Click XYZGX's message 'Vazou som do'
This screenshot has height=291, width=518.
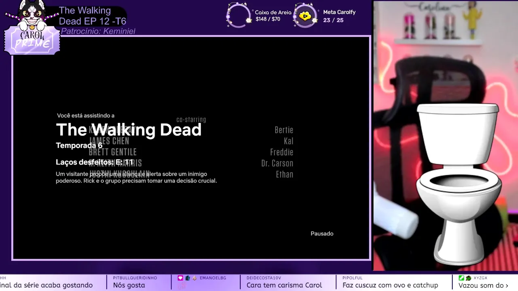[483, 285]
